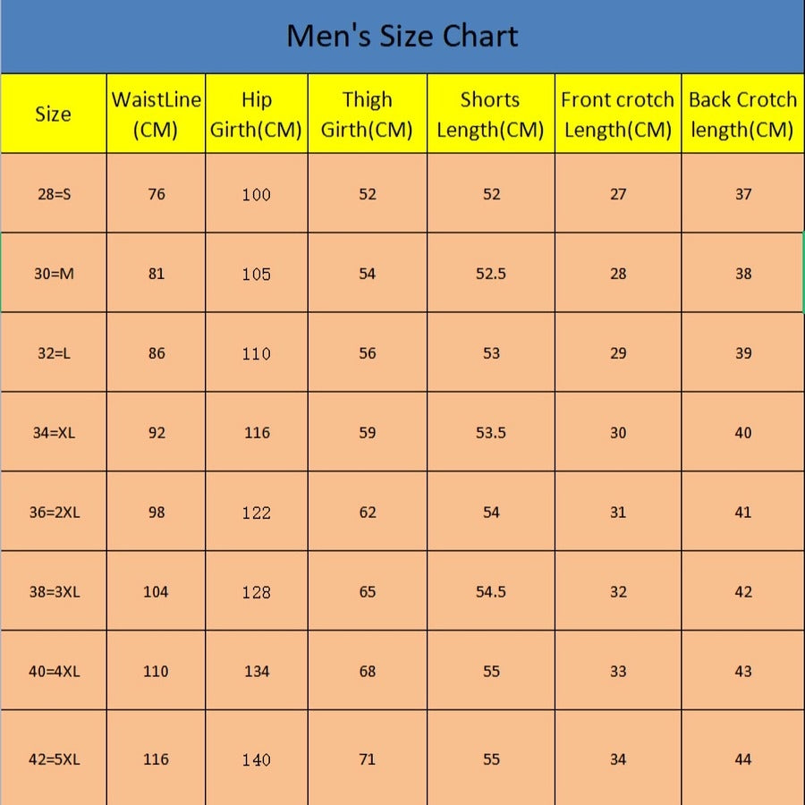Click the 52.5 shorts length value
This screenshot has height=805, width=805.
[491, 274]
